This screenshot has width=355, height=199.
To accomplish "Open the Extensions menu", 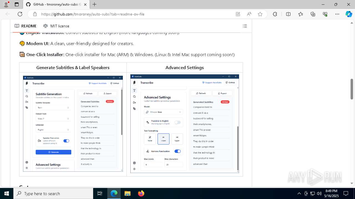I will 275,14.
